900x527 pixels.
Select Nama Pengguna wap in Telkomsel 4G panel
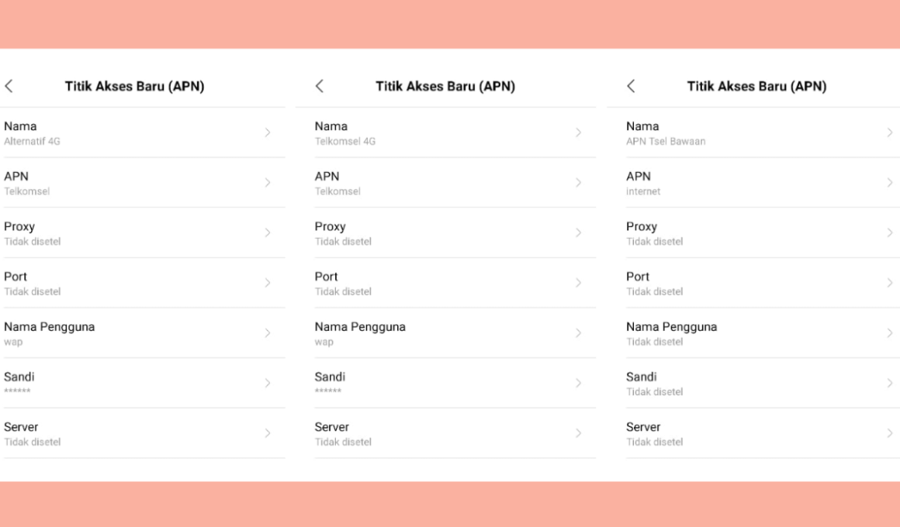coord(455,333)
